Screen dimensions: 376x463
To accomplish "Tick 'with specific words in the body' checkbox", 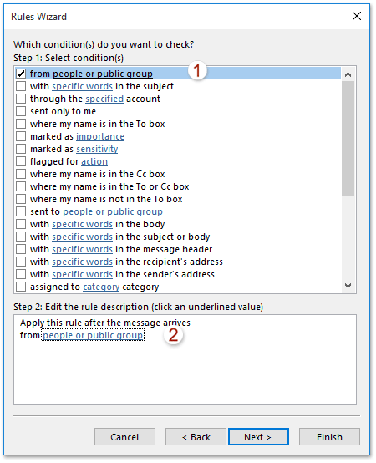I will [x=21, y=224].
